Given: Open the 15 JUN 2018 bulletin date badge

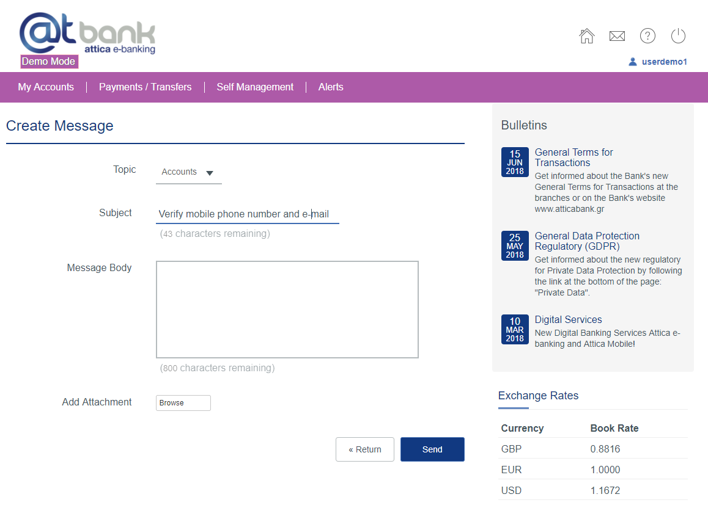Looking at the screenshot, I should 515,162.
